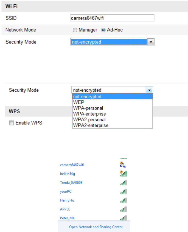
Task: Click the signal bars icon for HenryHu
Action: [x=123, y=200]
